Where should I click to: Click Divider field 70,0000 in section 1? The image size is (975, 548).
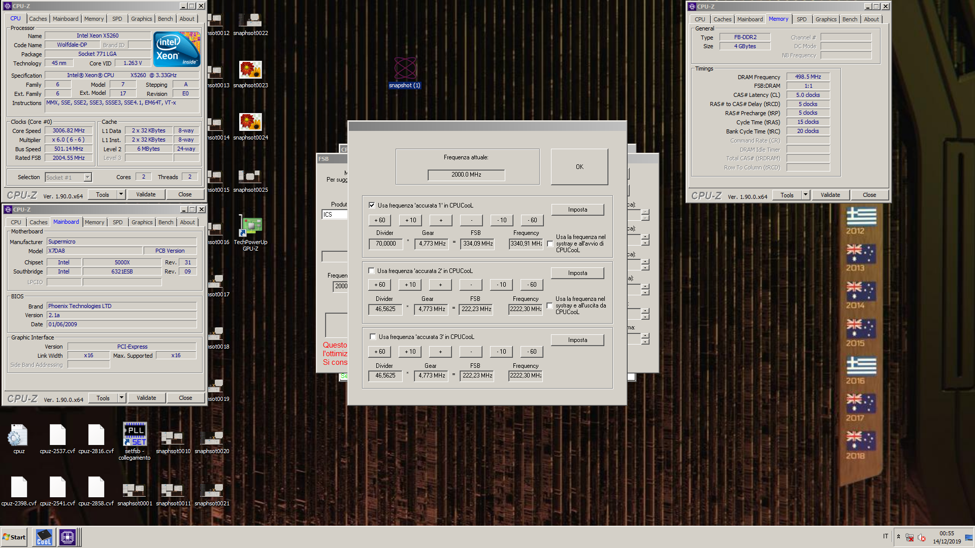coord(385,244)
